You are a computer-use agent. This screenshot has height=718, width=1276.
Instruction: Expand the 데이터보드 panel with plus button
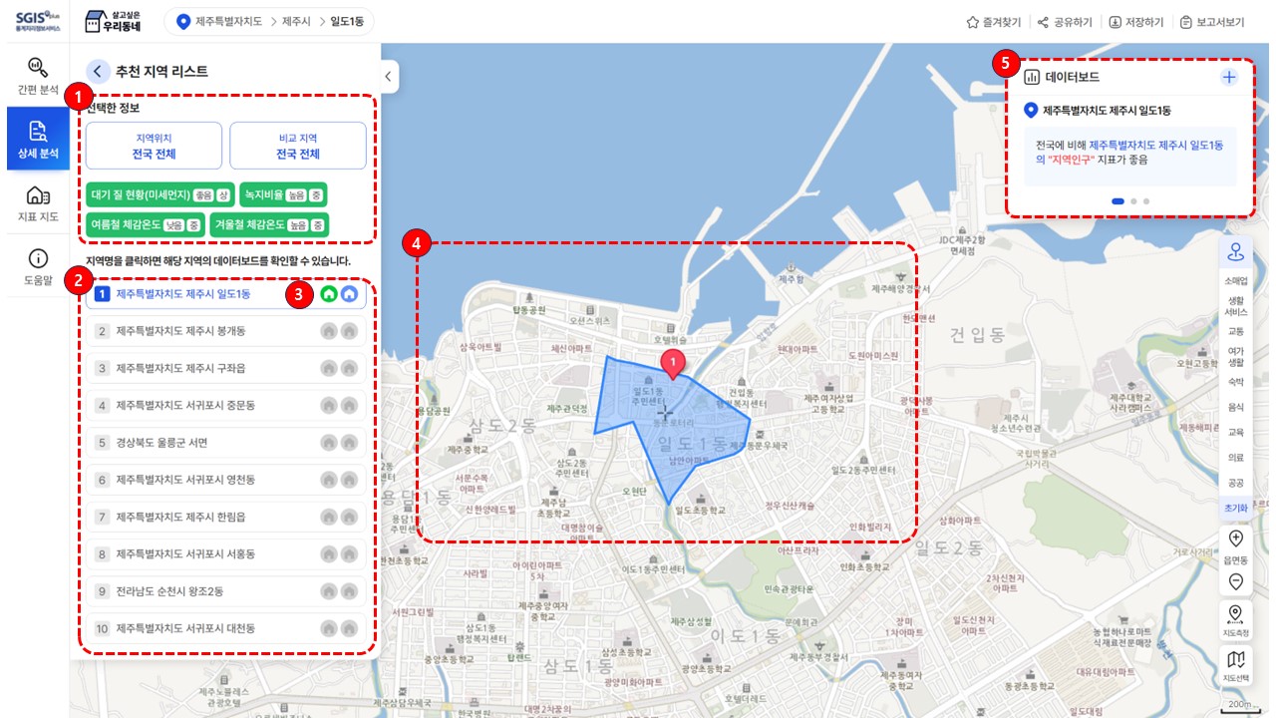1229,77
